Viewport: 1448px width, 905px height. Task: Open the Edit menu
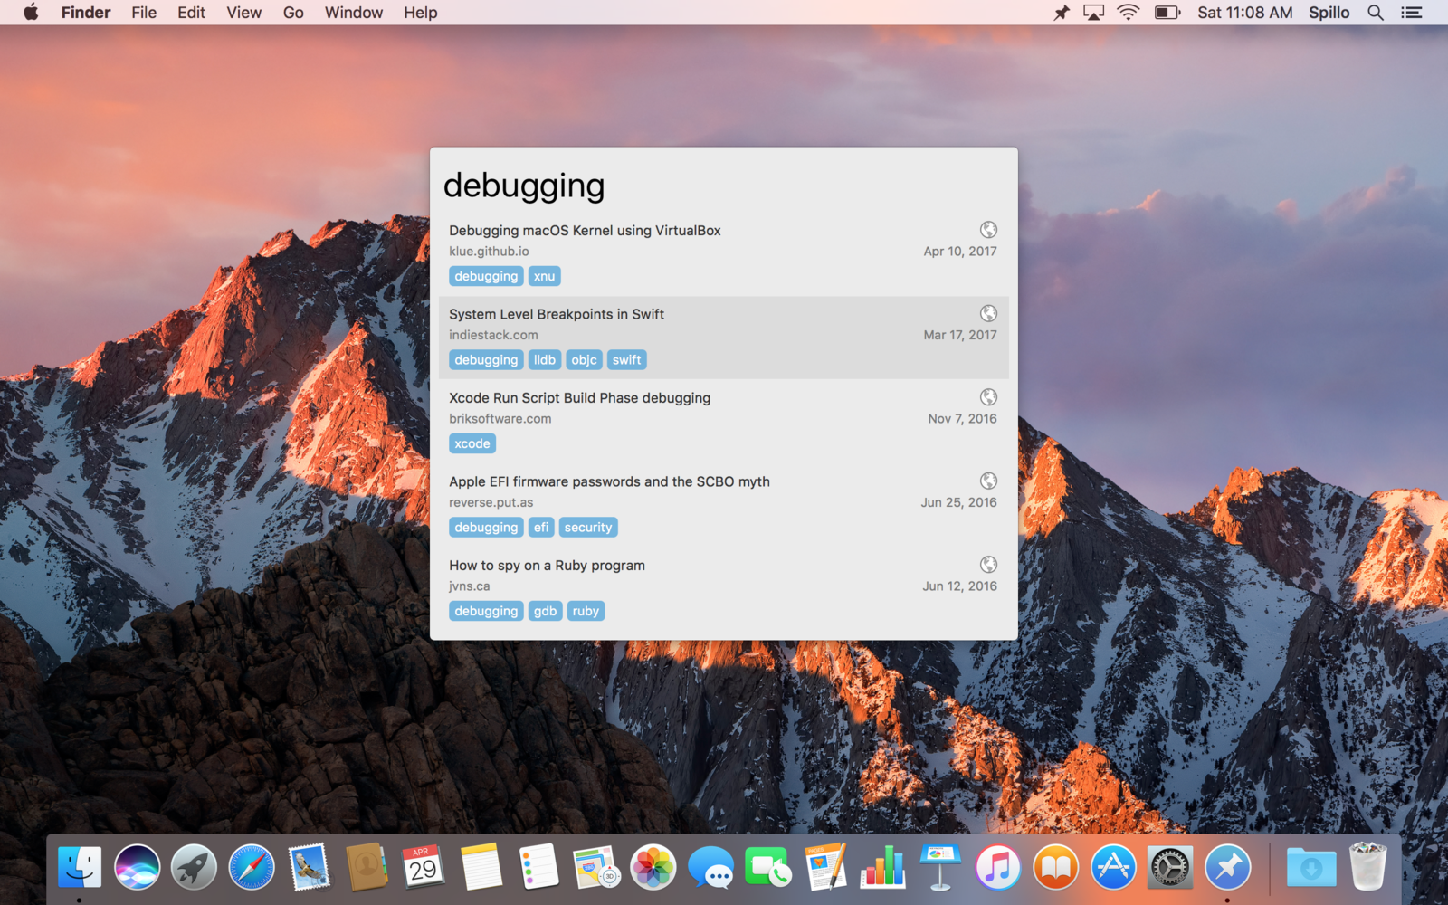point(191,13)
